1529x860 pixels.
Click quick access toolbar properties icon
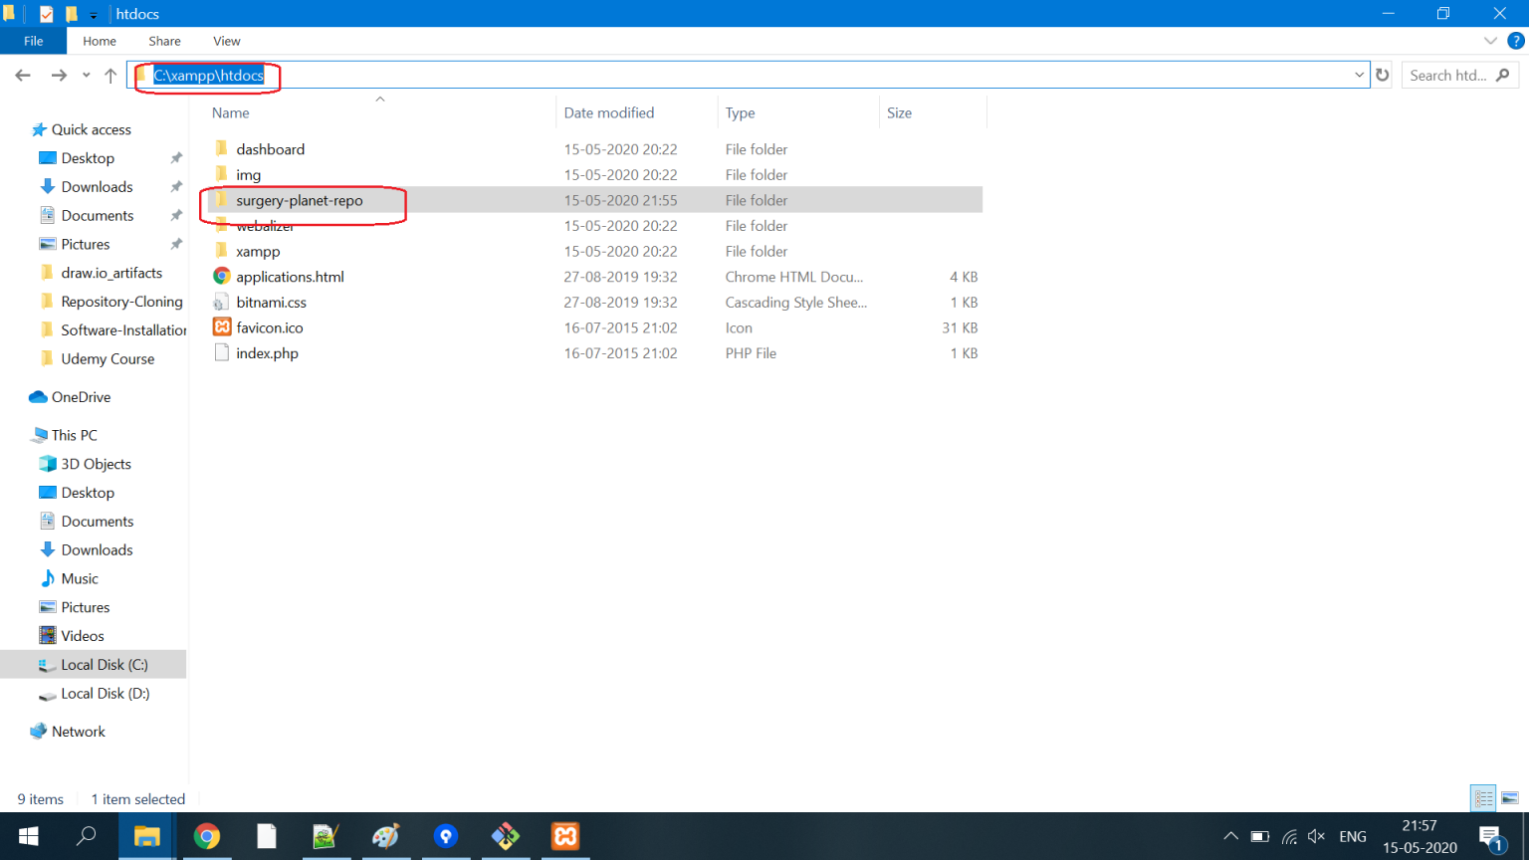click(x=46, y=14)
